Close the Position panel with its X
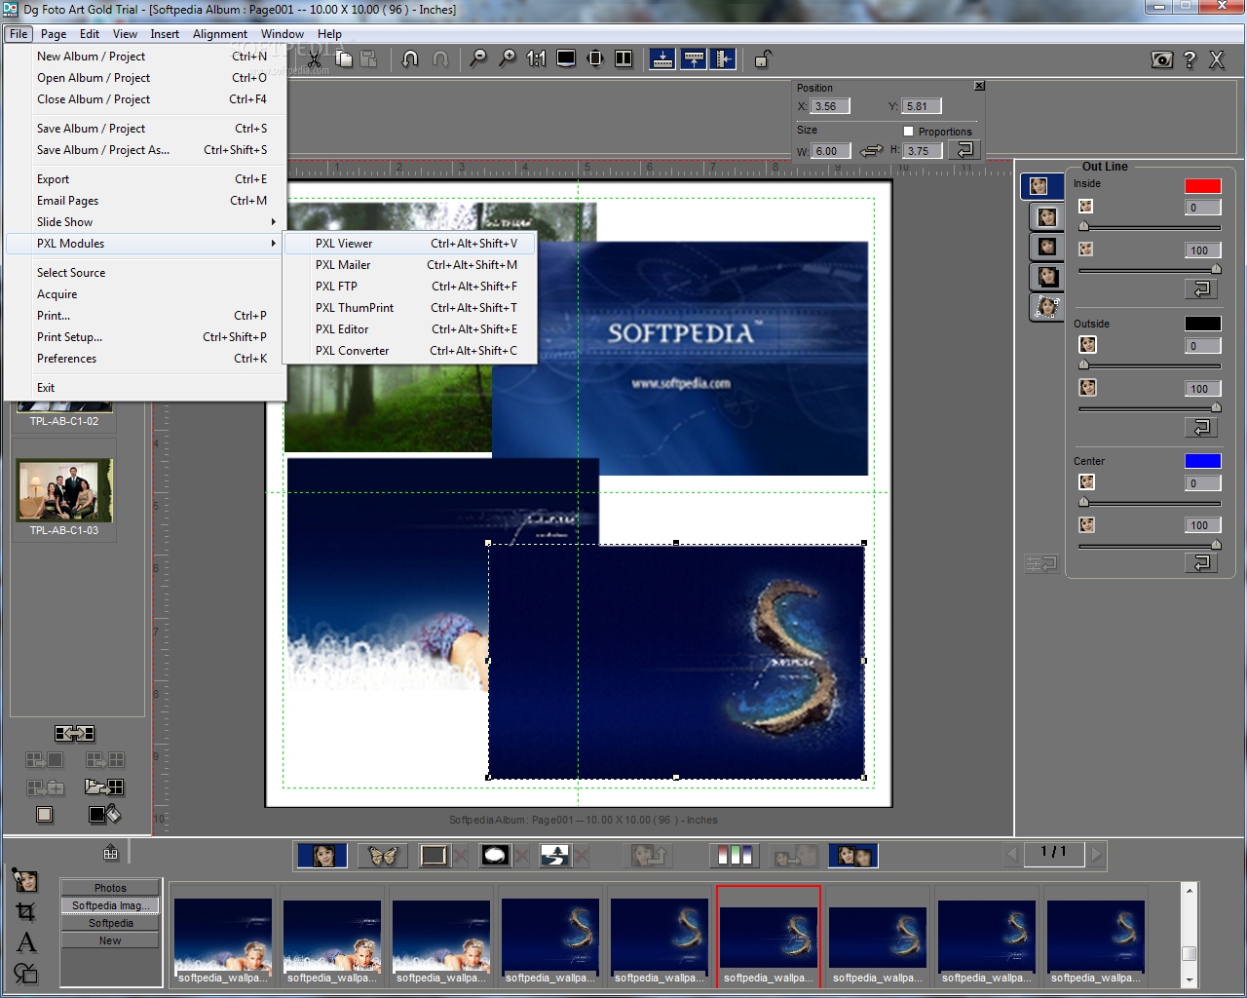This screenshot has height=998, width=1247. [x=979, y=86]
